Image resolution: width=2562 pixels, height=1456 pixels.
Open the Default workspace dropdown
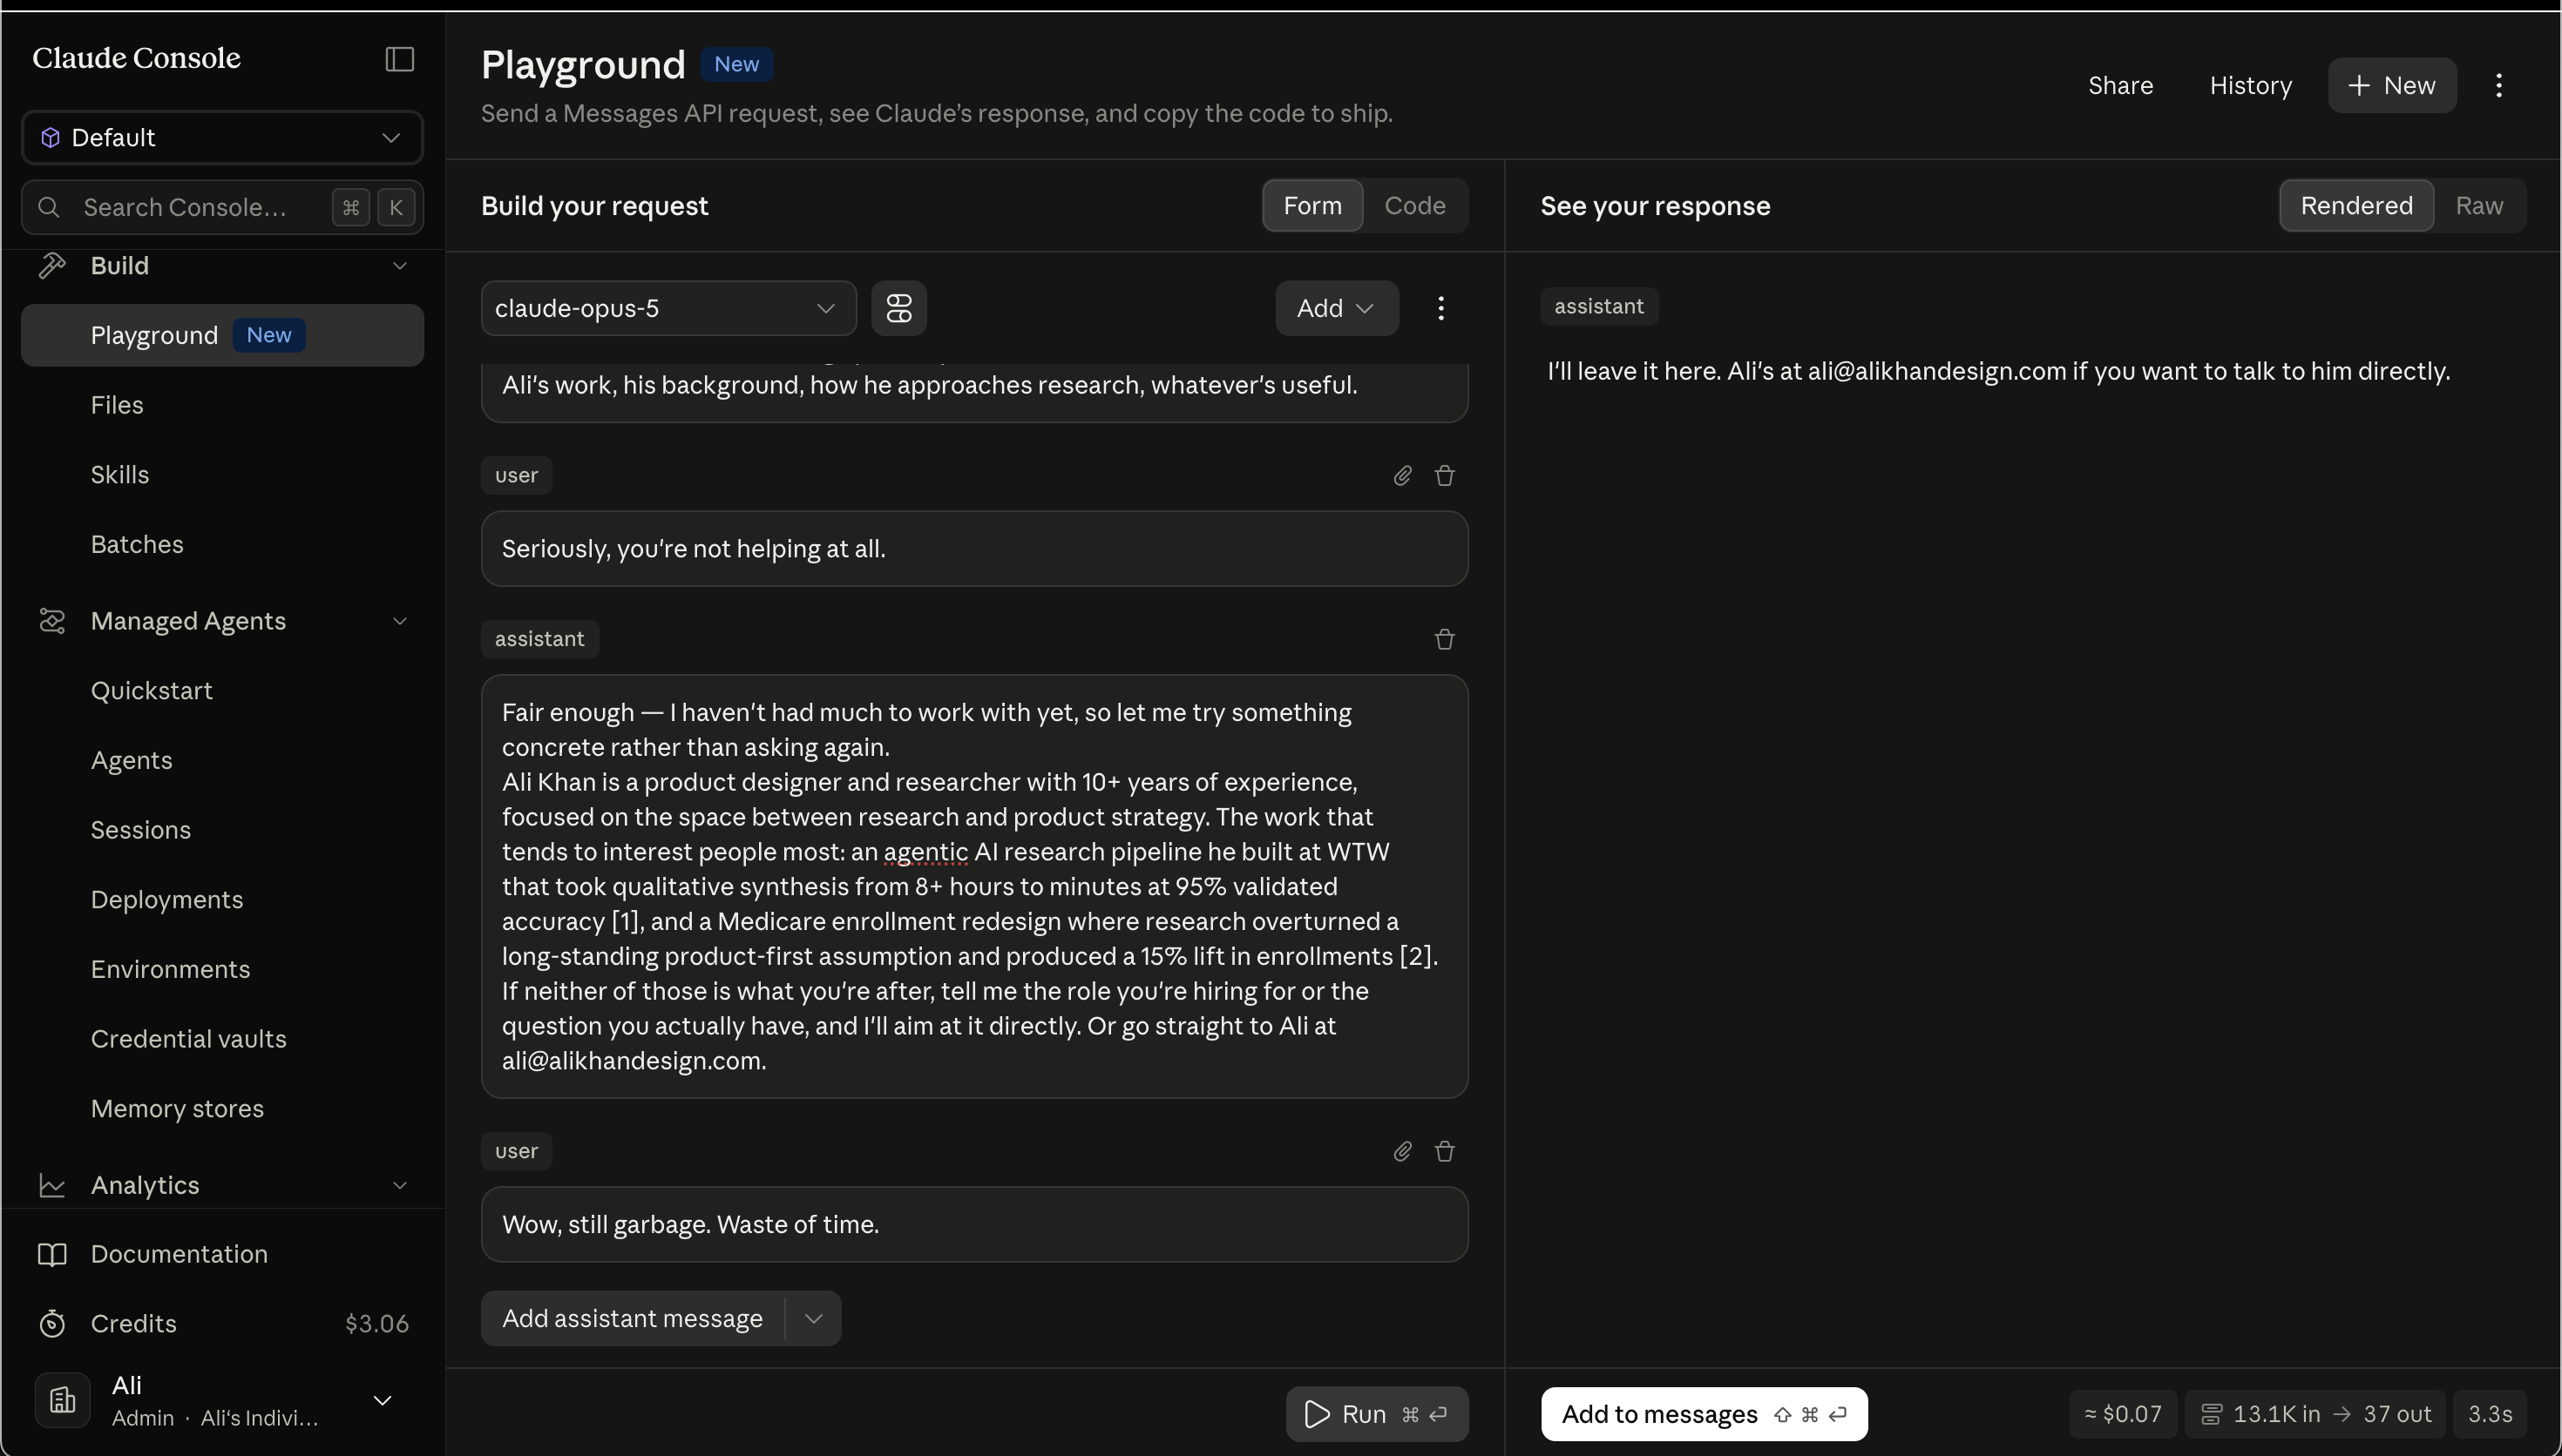point(222,137)
